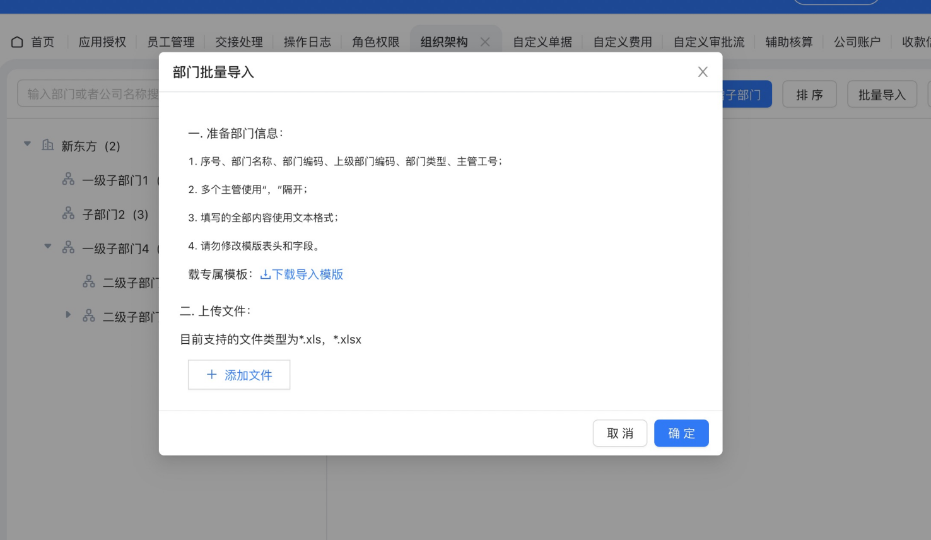The image size is (931, 540).
Task: Click the org icon beside 一级子部门4
Action: tap(68, 247)
